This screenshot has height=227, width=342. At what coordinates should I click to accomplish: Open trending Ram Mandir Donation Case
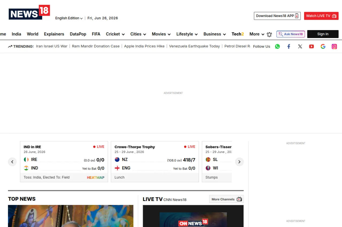point(96,46)
